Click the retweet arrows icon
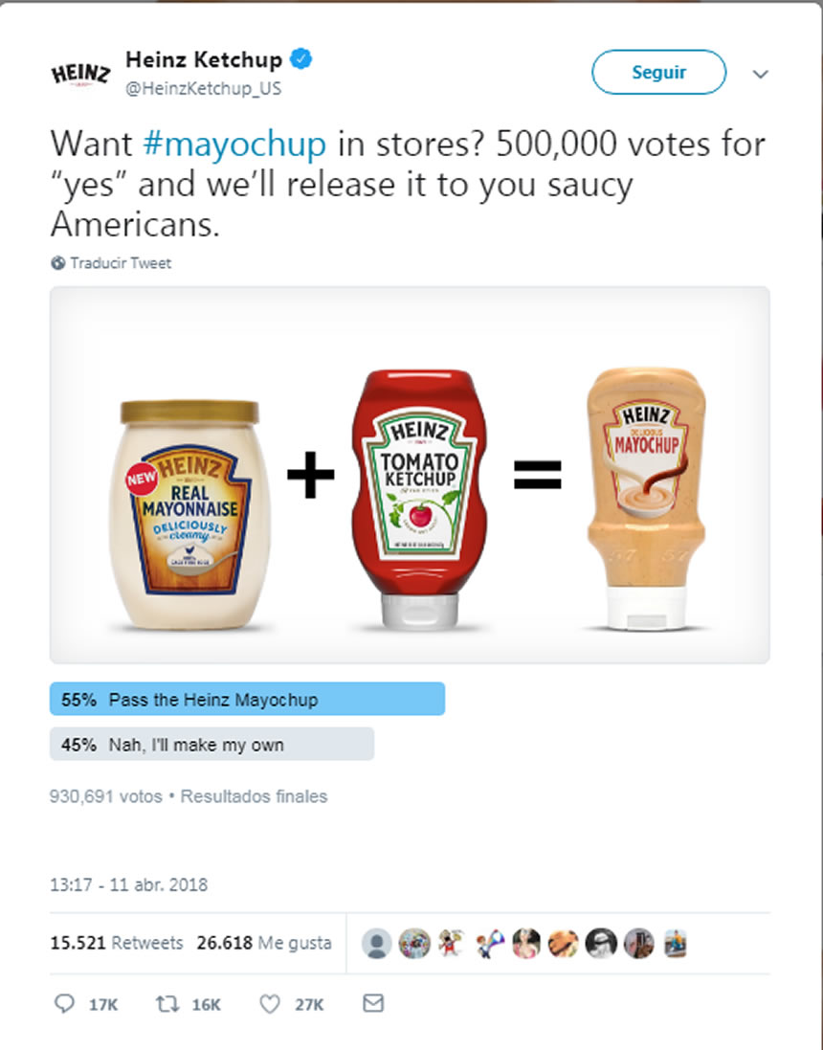823x1050 pixels. [x=165, y=1004]
